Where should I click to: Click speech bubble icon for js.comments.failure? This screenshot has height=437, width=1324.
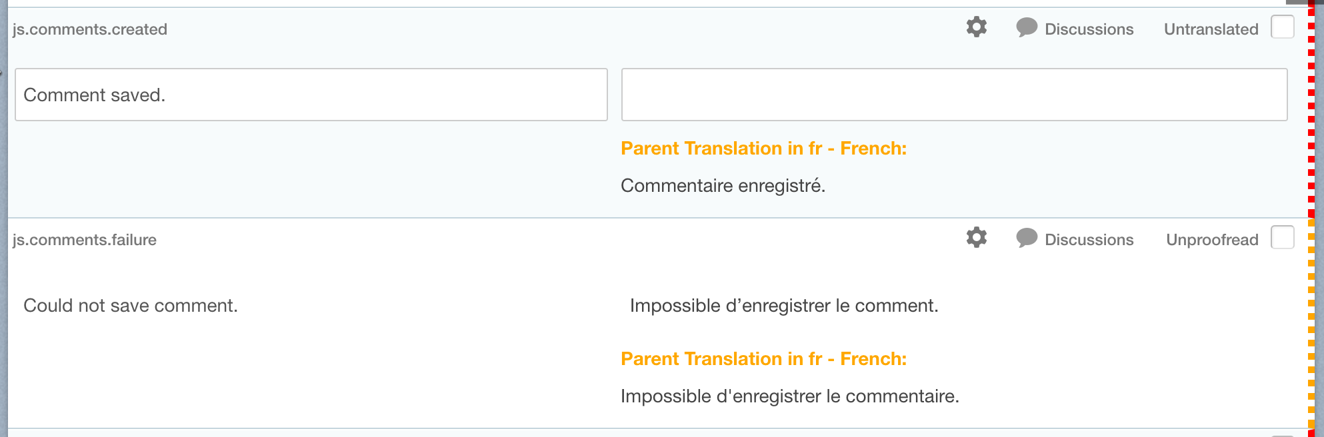pyautogui.click(x=1027, y=238)
